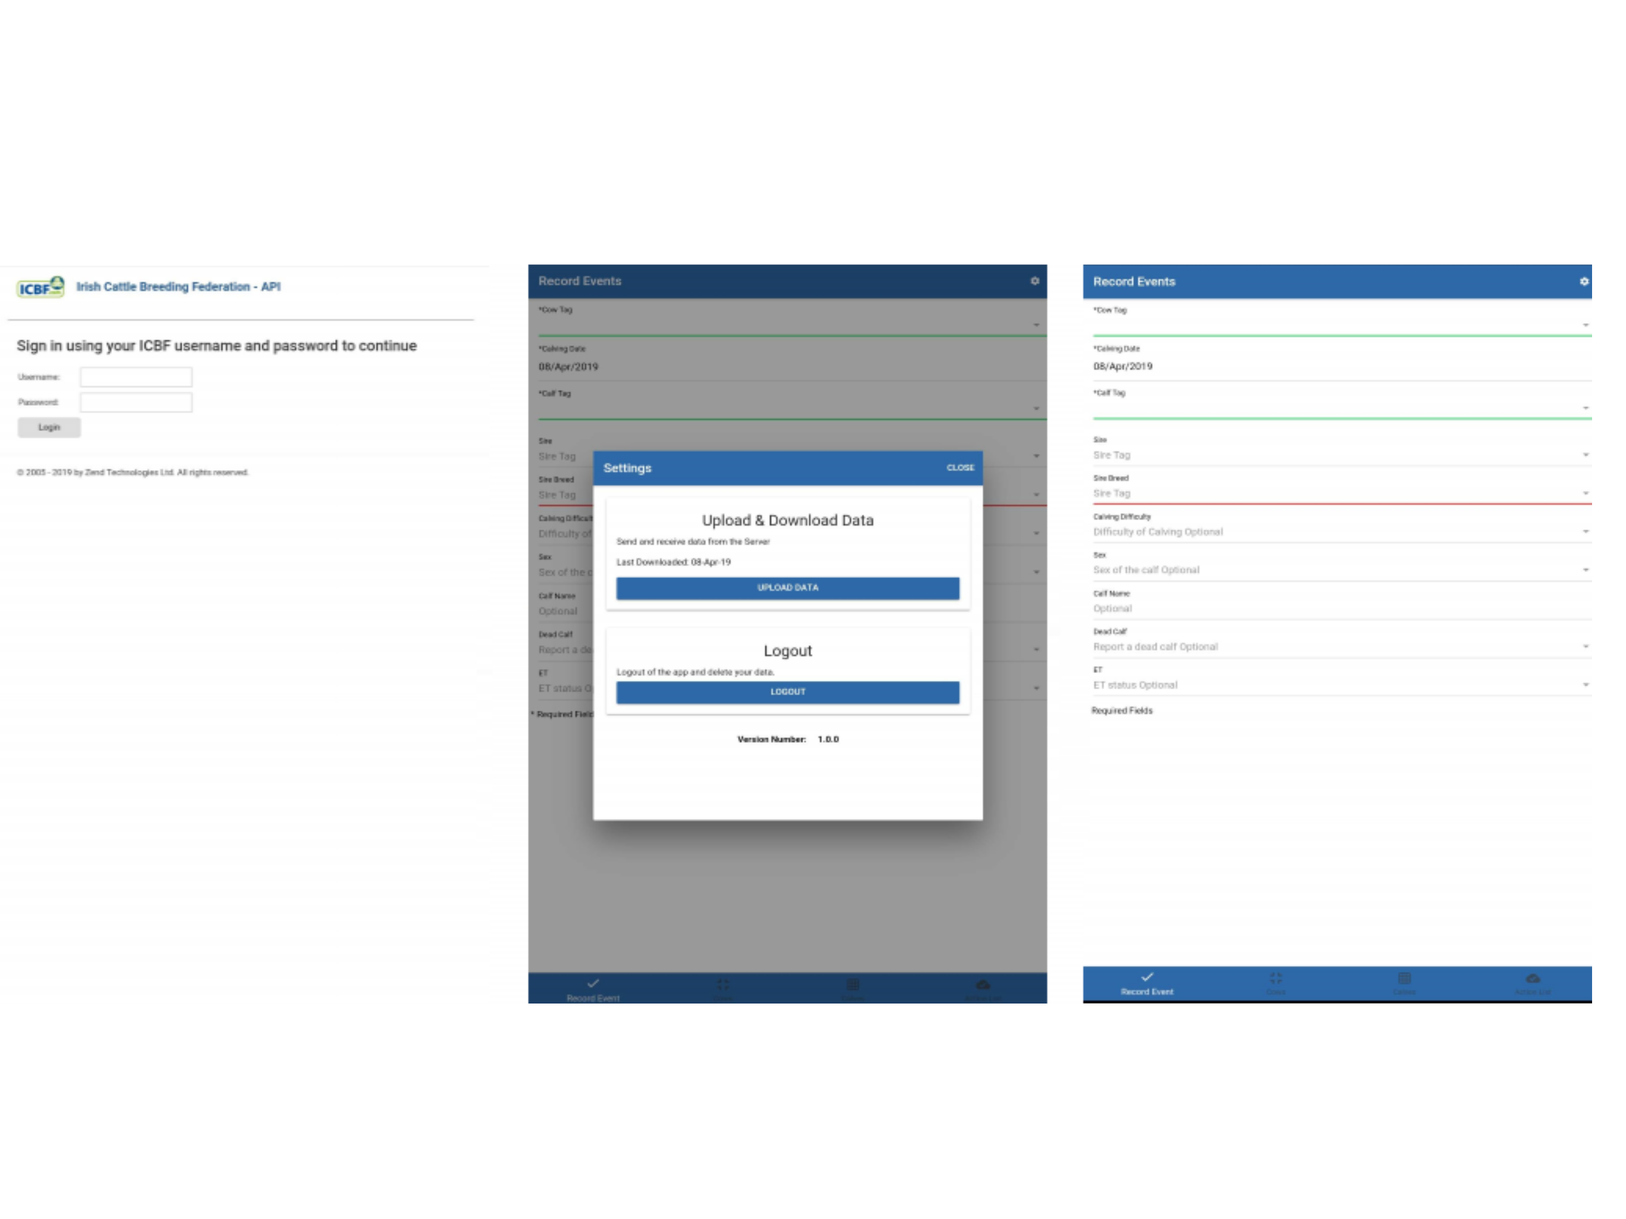This screenshot has width=1626, height=1219.
Task: Click the 'Logout' card heading
Action: tap(787, 651)
